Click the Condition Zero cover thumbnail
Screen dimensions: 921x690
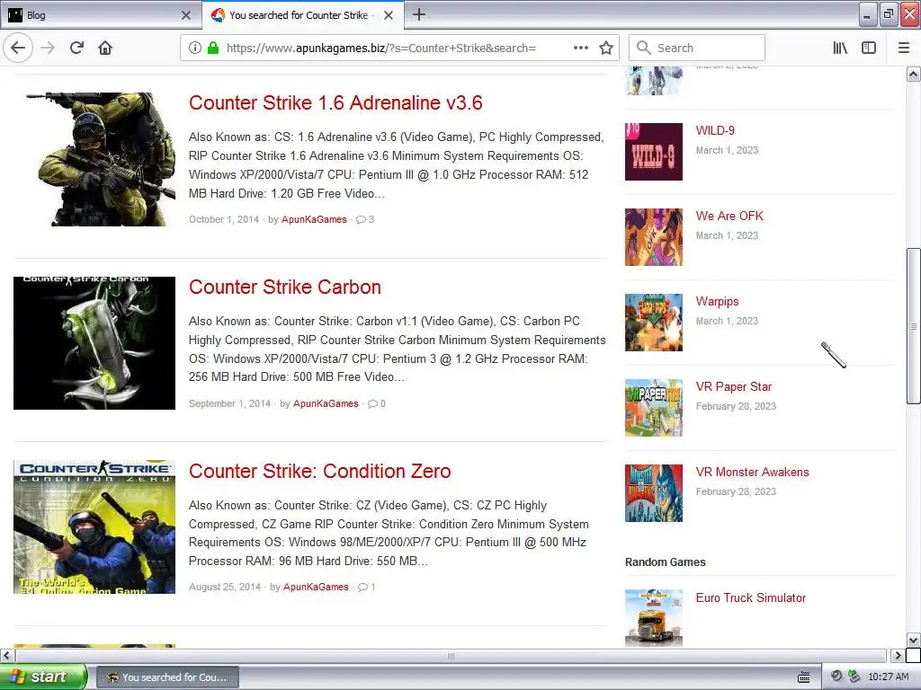[94, 526]
